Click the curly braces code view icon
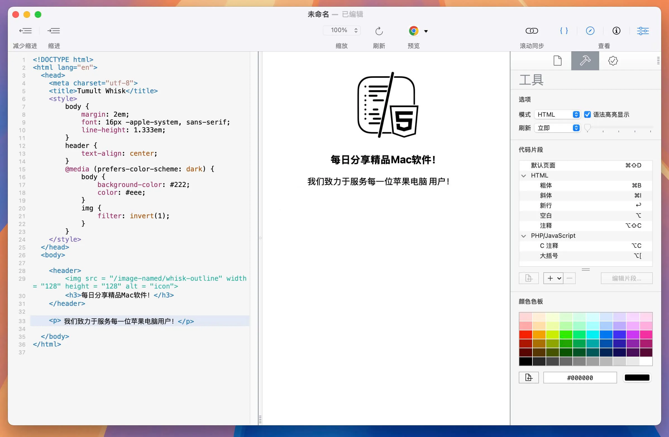669x437 pixels. click(563, 31)
